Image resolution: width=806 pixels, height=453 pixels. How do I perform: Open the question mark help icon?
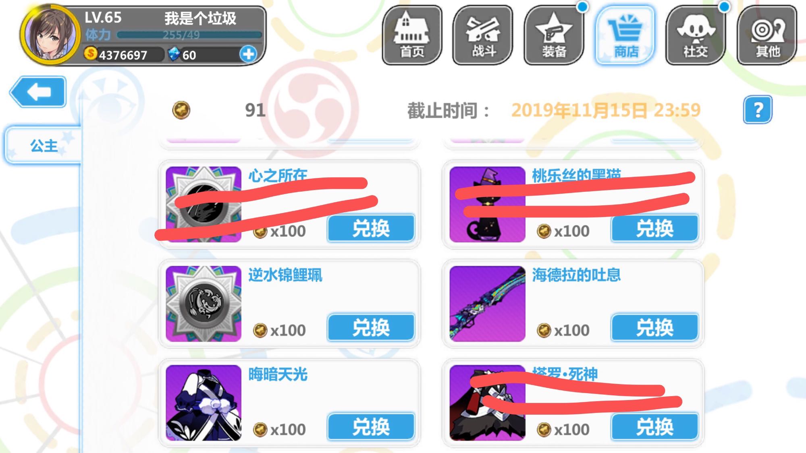pyautogui.click(x=758, y=110)
